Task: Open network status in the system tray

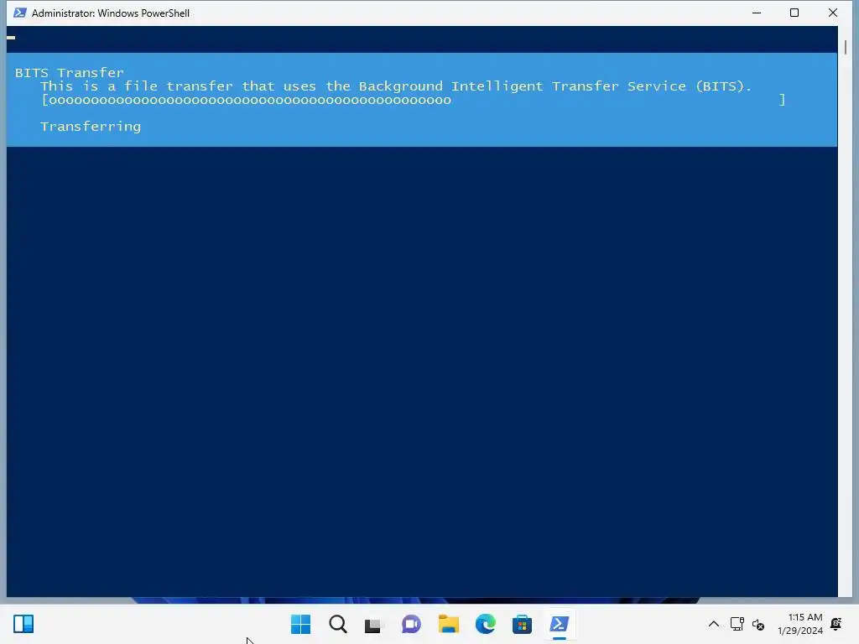Action: pyautogui.click(x=737, y=624)
